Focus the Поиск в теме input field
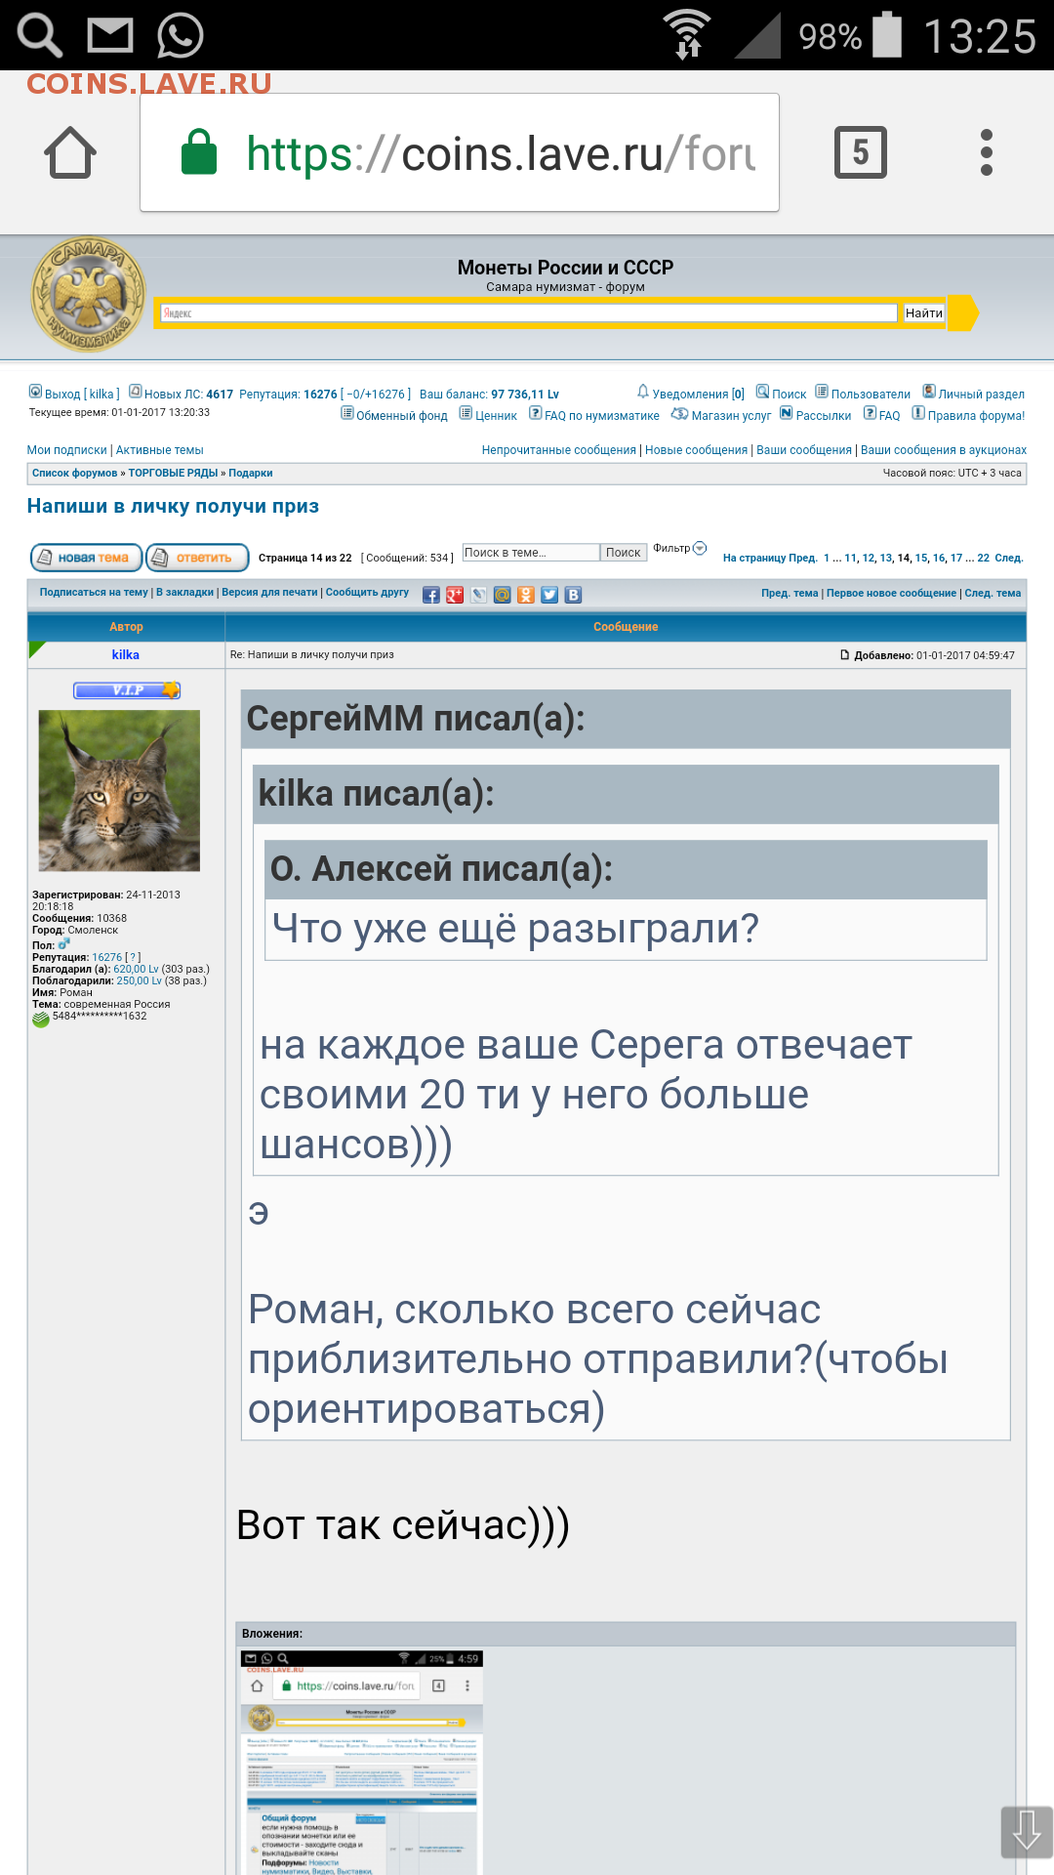The width and height of the screenshot is (1054, 1875). tap(530, 553)
